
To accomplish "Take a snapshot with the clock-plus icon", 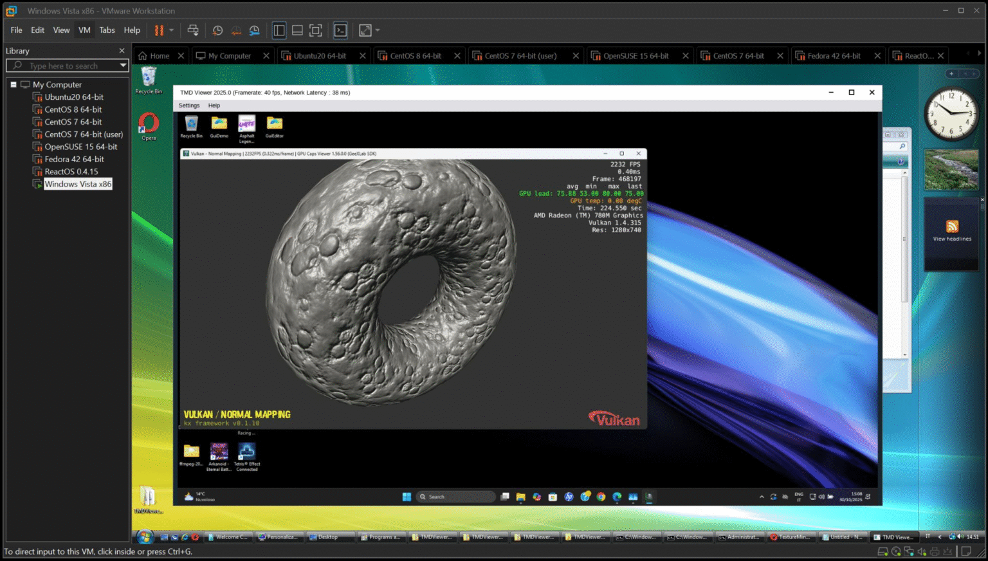I will 217,30.
